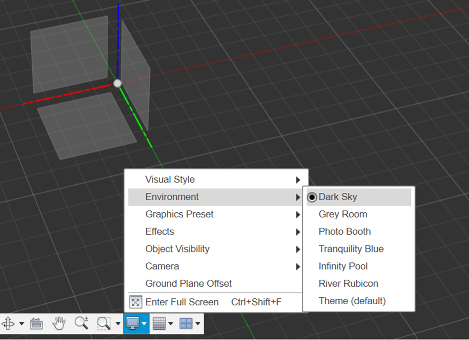The image size is (469, 340).
Task: Open the Grid and Snaps dropdown arrow
Action: [171, 324]
